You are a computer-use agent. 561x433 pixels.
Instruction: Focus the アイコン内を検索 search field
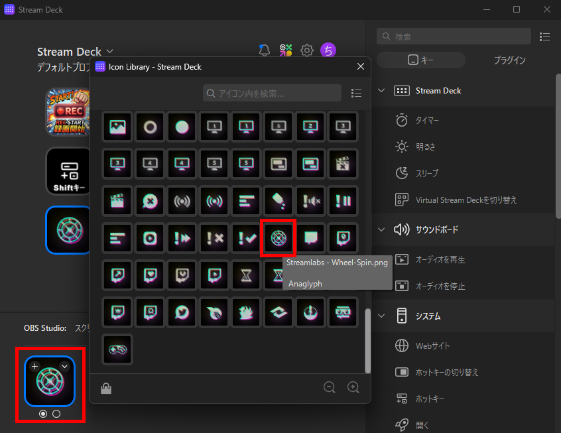[272, 93]
